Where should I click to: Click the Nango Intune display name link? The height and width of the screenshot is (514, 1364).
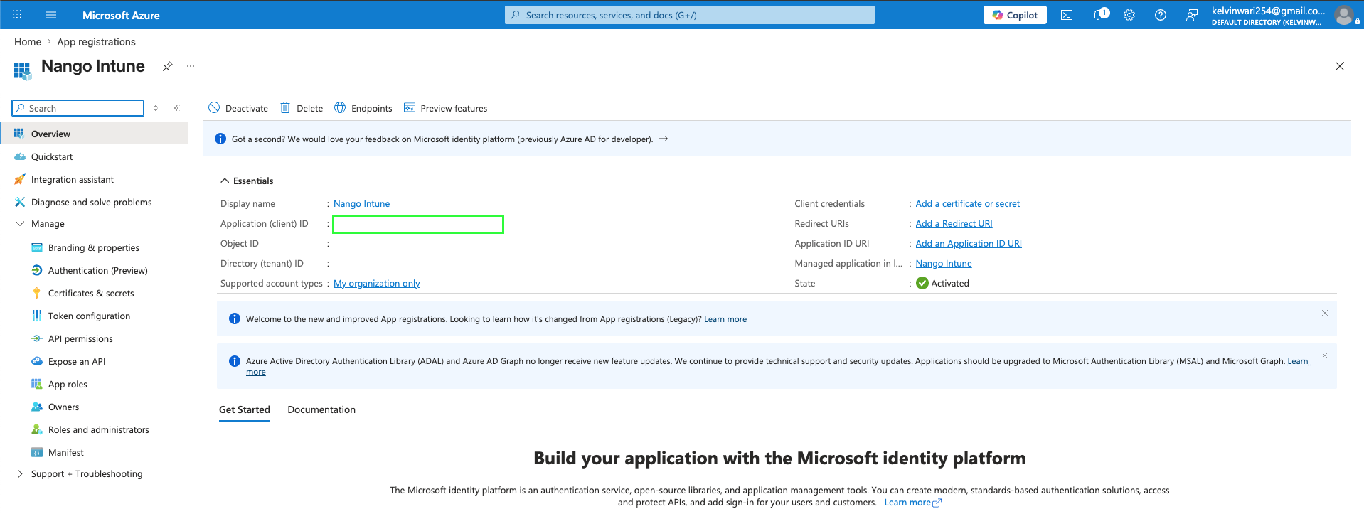coord(361,204)
